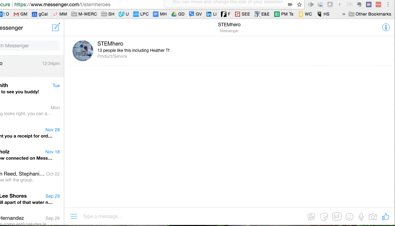Open the gCal calendar bookmark
The height and width of the screenshot is (226, 395).
(40, 14)
